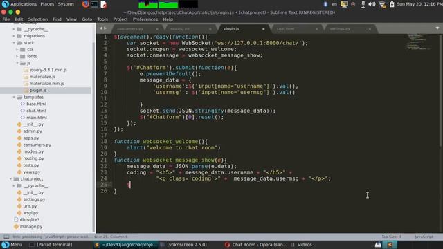Image resolution: width=443 pixels, height=249 pixels.
Task: Switch to Chat Room Opera taskbar window
Action: (x=256, y=245)
